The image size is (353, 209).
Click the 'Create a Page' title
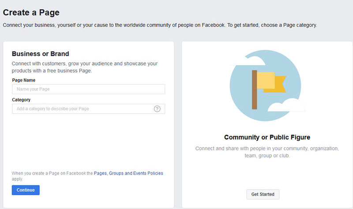[x=31, y=13]
